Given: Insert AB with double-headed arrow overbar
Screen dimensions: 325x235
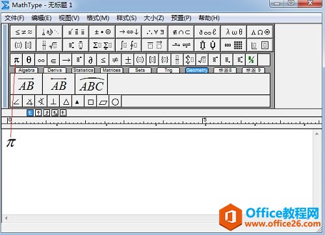Looking at the screenshot, I should coord(59,84).
